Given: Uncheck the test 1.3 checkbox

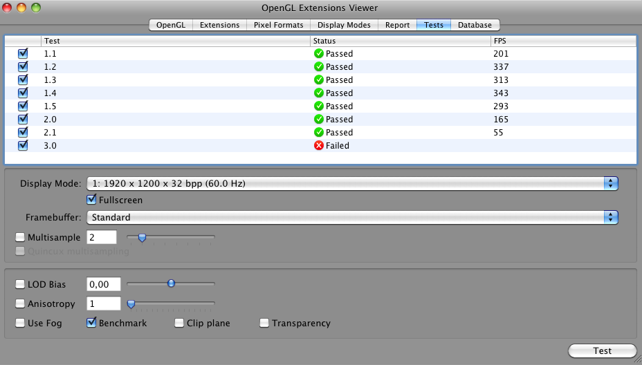Looking at the screenshot, I should coord(23,79).
